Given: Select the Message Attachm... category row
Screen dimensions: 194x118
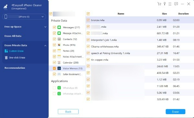Looking at the screenshot, I should (67, 33).
